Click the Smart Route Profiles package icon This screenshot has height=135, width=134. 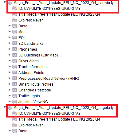[15, 84]
